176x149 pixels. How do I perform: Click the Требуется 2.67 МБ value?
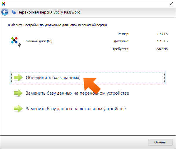tap(162, 49)
